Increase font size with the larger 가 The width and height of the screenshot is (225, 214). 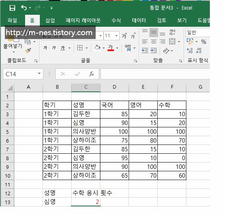(x=124, y=36)
